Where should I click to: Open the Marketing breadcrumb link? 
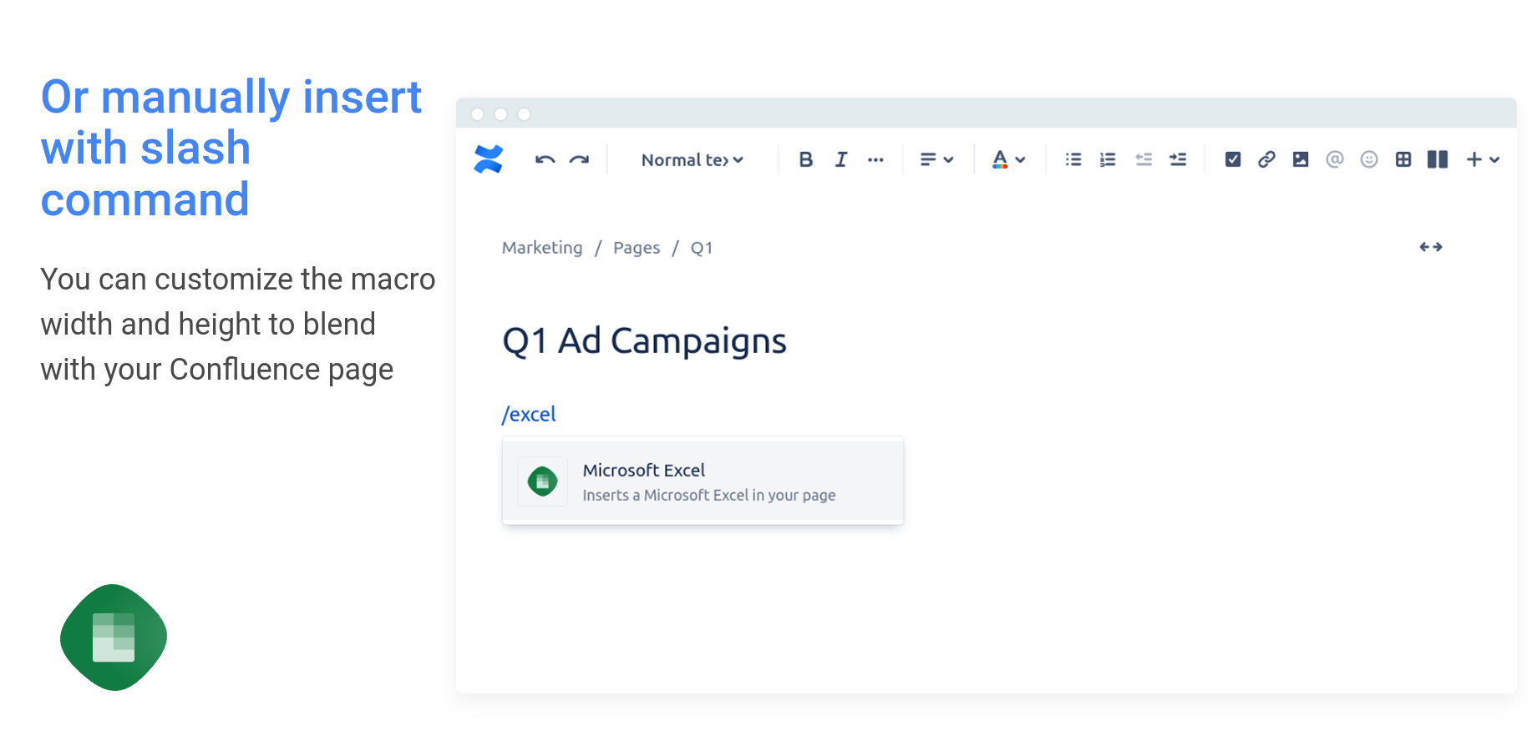542,248
